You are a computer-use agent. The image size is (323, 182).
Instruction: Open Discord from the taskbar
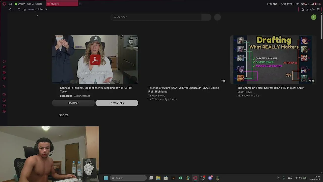click(210, 178)
